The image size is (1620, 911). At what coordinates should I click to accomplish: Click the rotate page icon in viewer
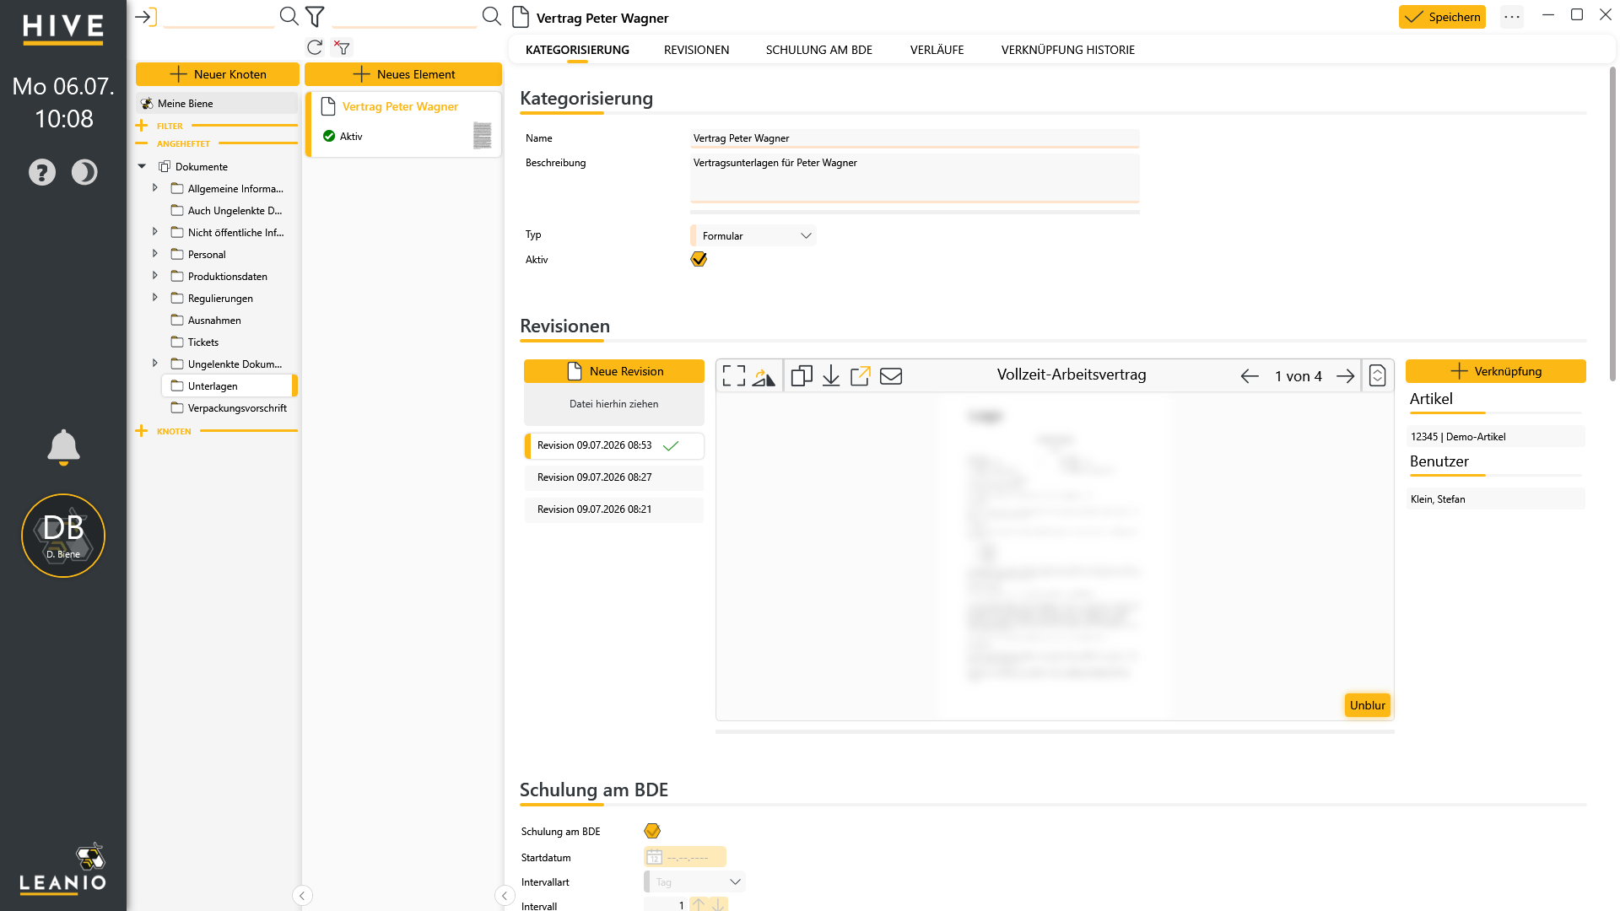point(764,376)
